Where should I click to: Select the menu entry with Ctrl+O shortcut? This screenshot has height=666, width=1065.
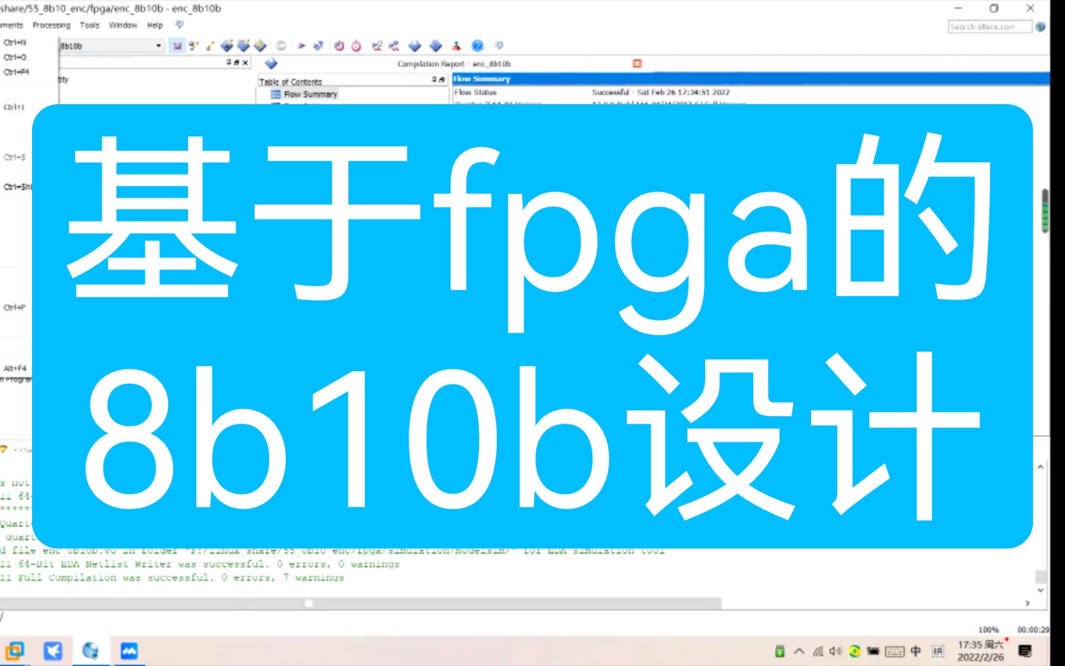[x=15, y=57]
